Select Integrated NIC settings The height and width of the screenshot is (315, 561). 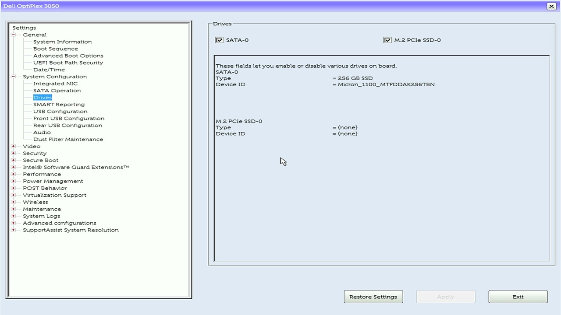pos(56,84)
